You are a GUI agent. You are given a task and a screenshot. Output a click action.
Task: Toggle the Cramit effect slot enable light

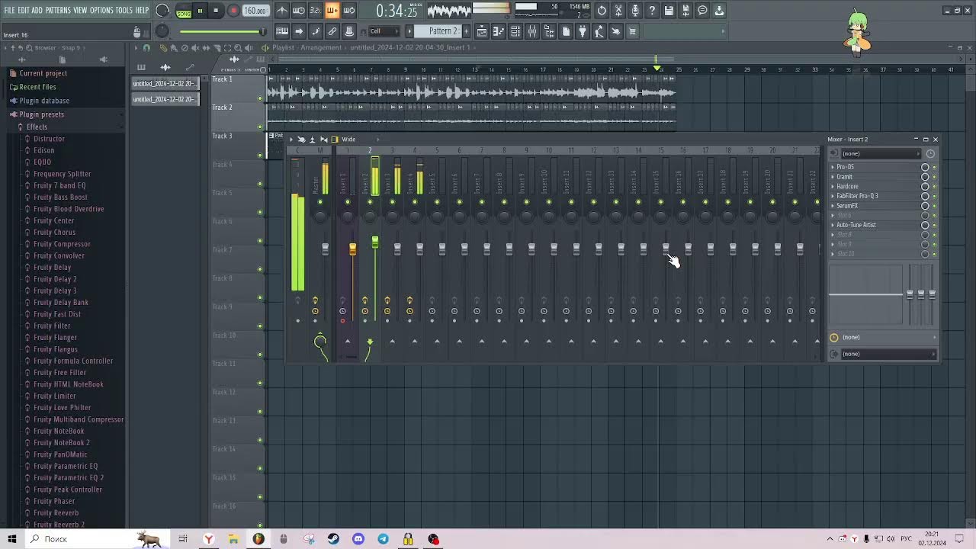tap(934, 177)
